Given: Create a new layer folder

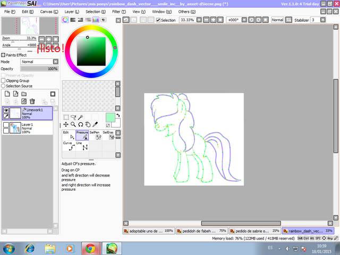Looking at the screenshot, I should click(24, 93).
